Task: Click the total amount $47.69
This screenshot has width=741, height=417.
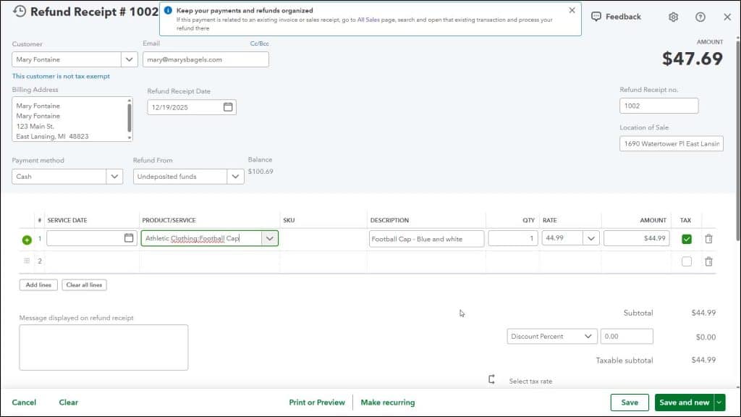Action: 692,59
